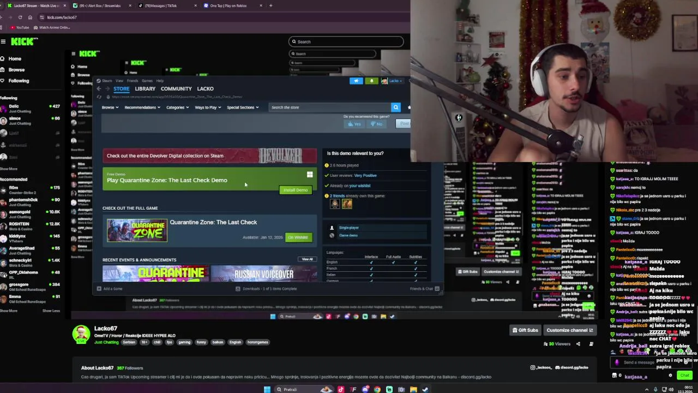Expand Show More under Recommended list
Viewport: 698px width, 393px height.
[x=9, y=311]
